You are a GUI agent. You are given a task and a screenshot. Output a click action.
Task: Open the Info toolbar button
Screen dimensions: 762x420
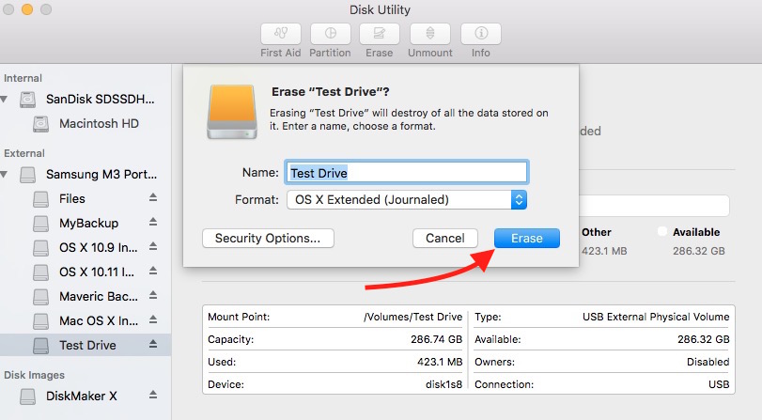click(480, 34)
